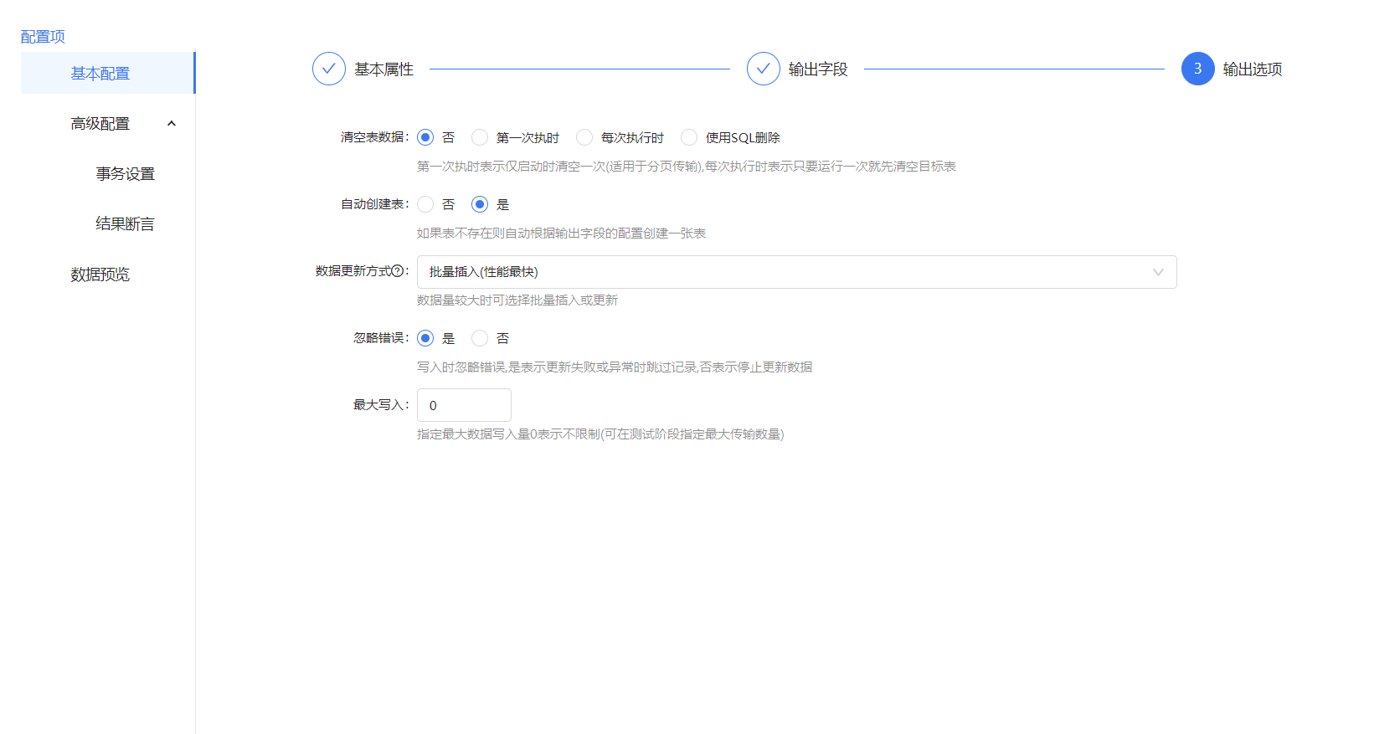
Task: Open 事务设置 submenu item
Action: [x=126, y=174]
